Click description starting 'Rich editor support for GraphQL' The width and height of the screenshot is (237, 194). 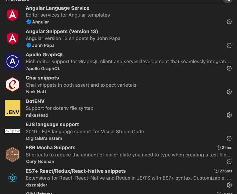tap(129, 62)
